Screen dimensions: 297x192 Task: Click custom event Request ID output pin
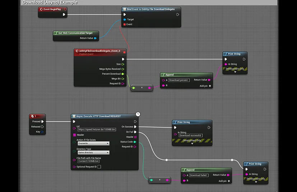123,83
